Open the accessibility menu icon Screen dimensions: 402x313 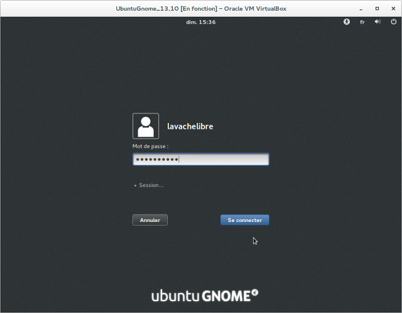[x=347, y=22]
